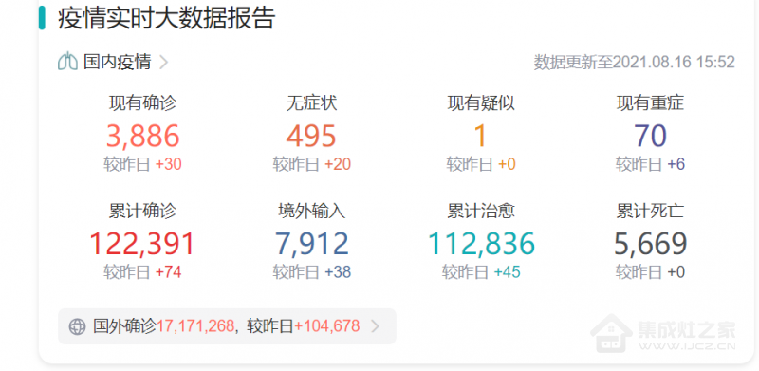Click the 疫情实时大数据报告 heading

tap(167, 18)
